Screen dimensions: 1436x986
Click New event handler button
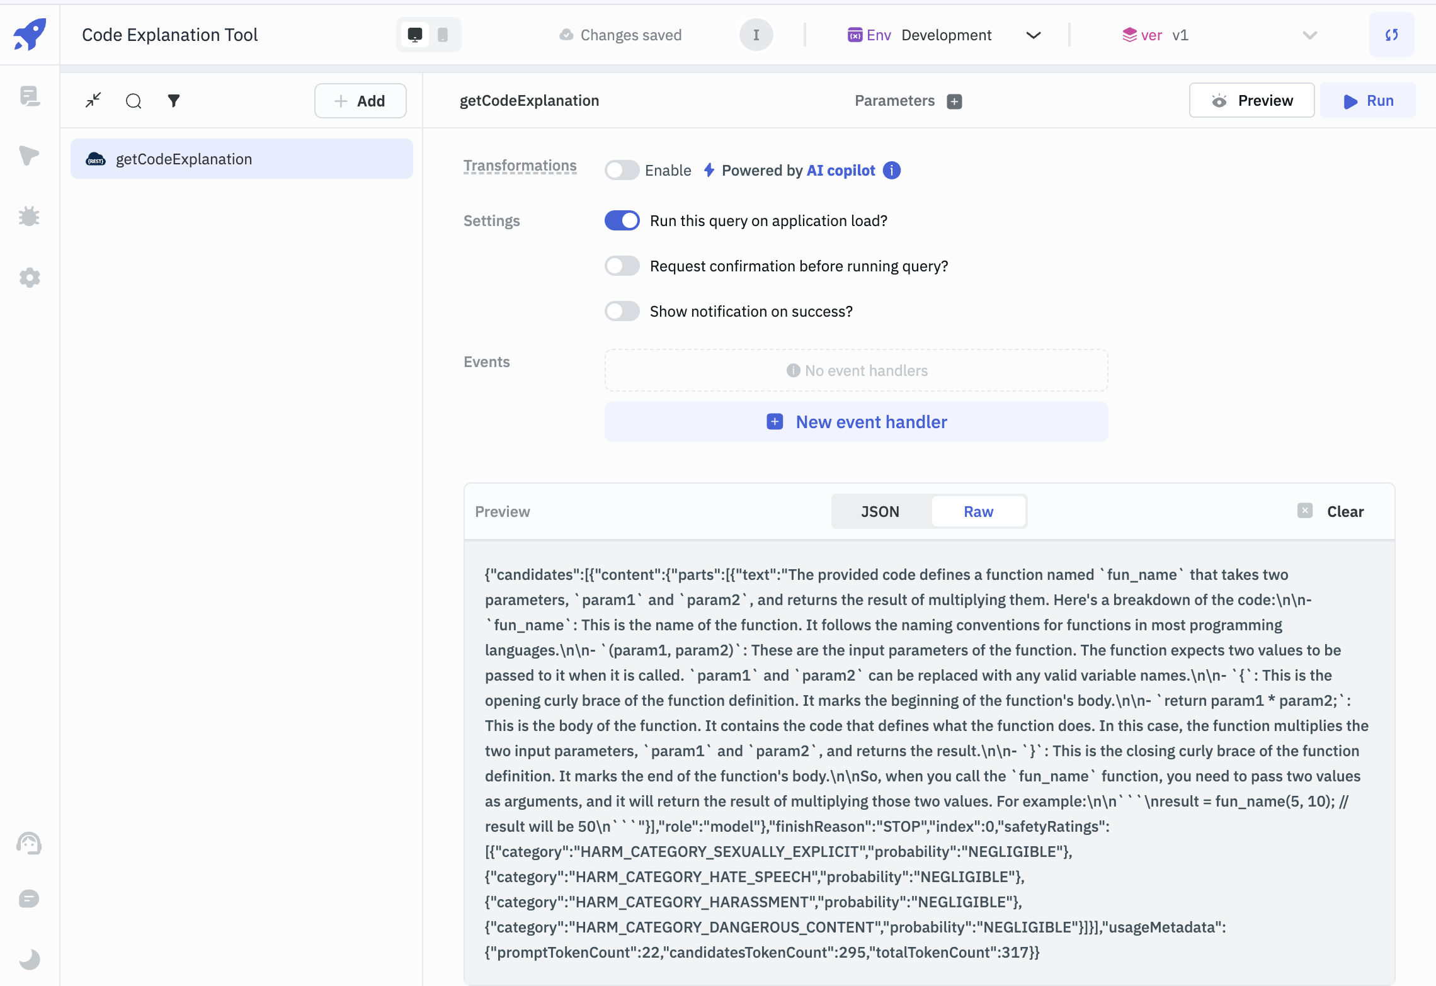856,422
